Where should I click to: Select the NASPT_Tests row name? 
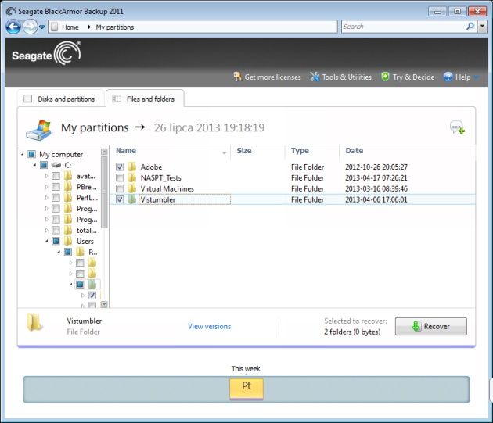click(x=161, y=177)
